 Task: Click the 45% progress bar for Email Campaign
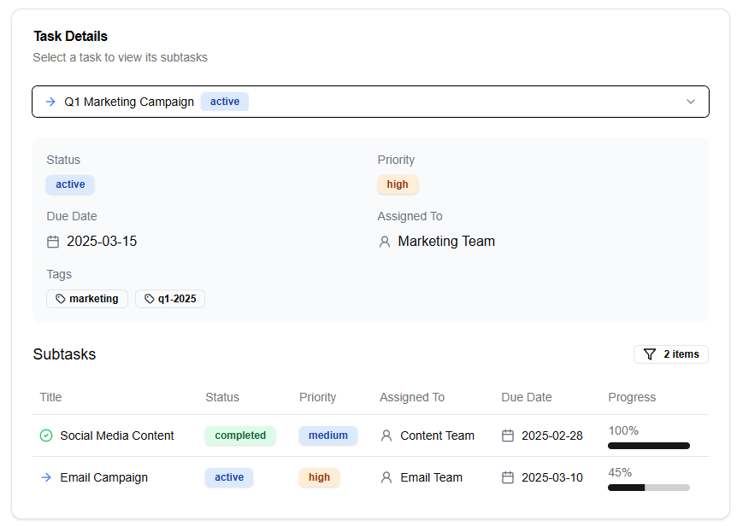(648, 487)
